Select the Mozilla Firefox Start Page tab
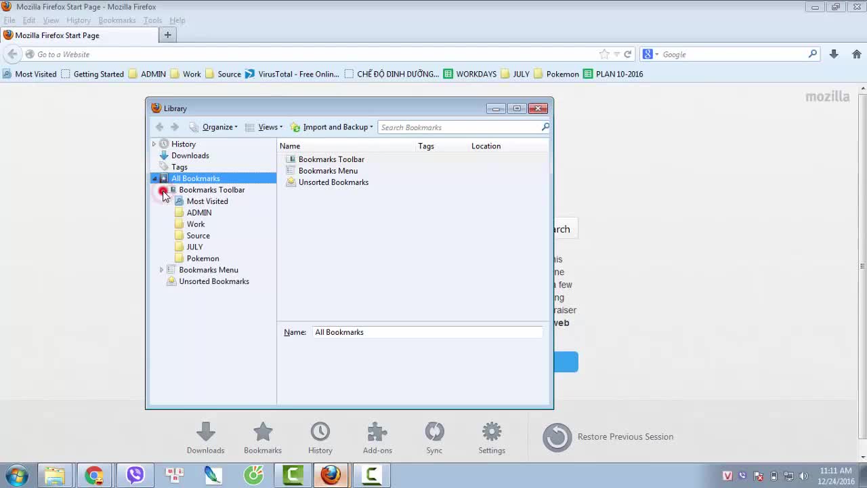This screenshot has width=867, height=488. pyautogui.click(x=79, y=35)
